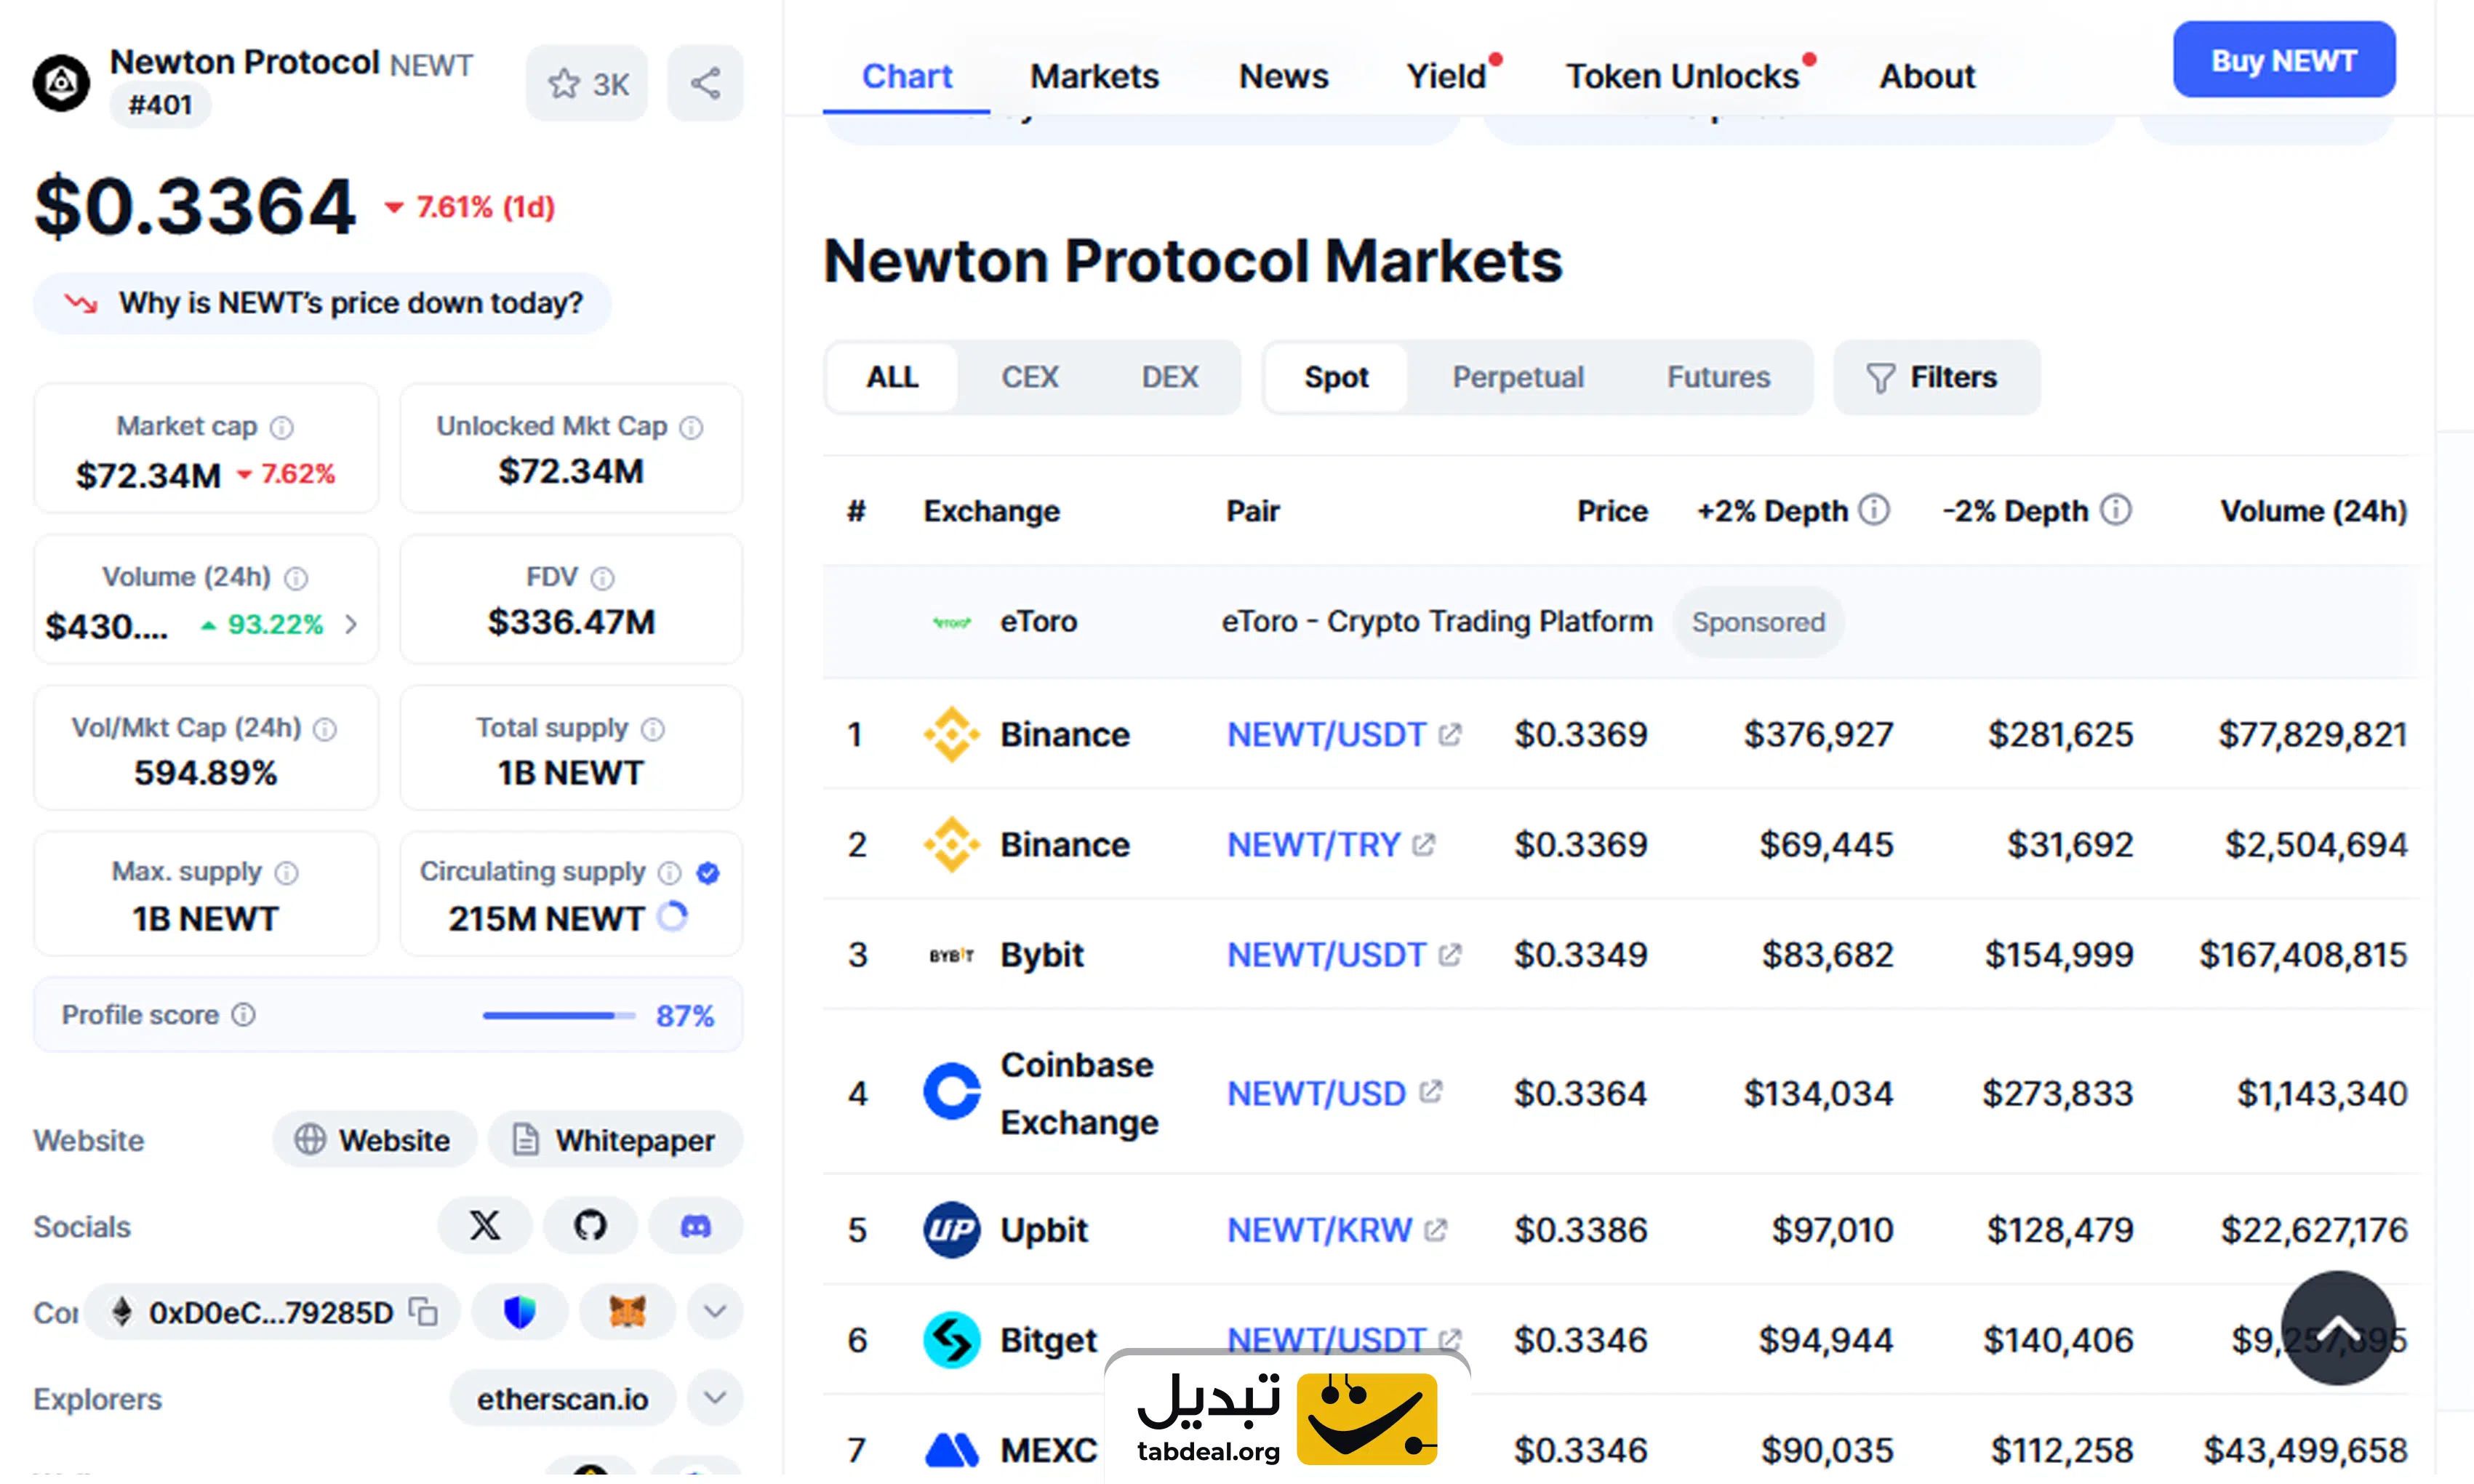This screenshot has width=2474, height=1484.
Task: Click the -2% Depth info icon
Action: point(2115,510)
